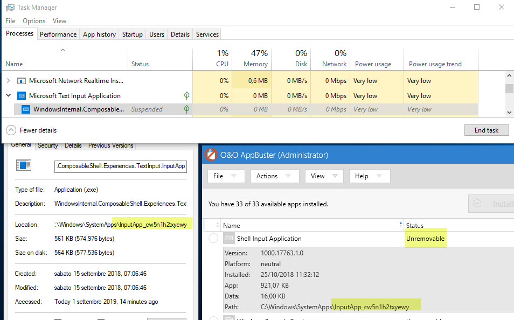Open Previous Versions tab in Properties

tap(111, 145)
